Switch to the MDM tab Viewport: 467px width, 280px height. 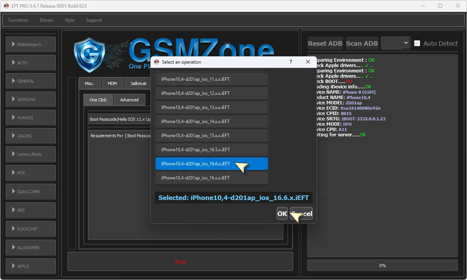click(x=112, y=83)
